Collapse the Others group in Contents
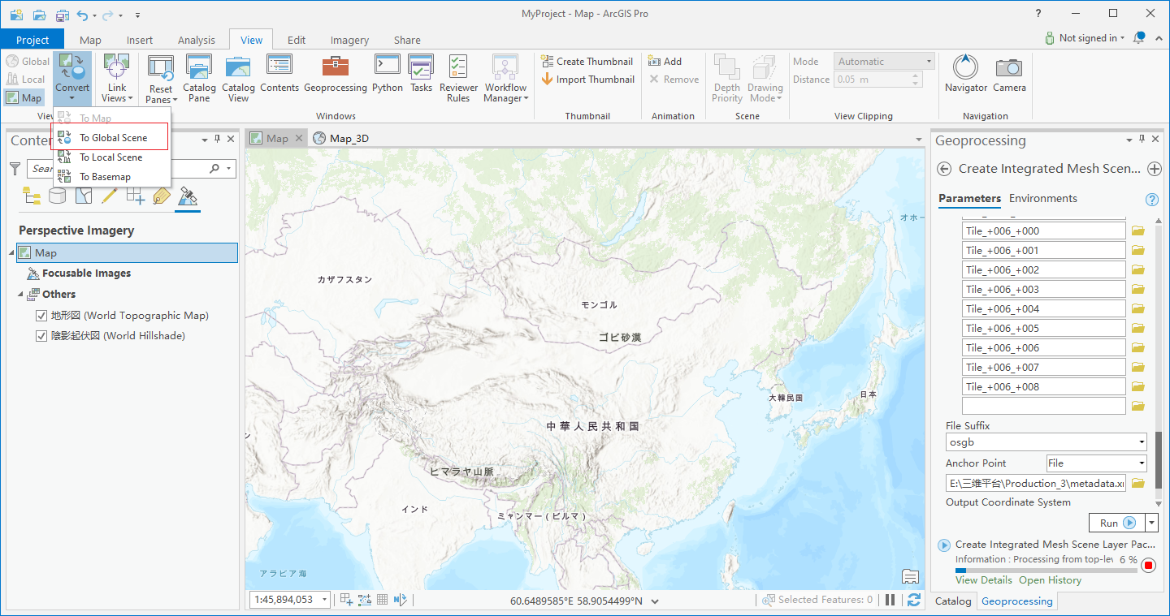 [19, 294]
